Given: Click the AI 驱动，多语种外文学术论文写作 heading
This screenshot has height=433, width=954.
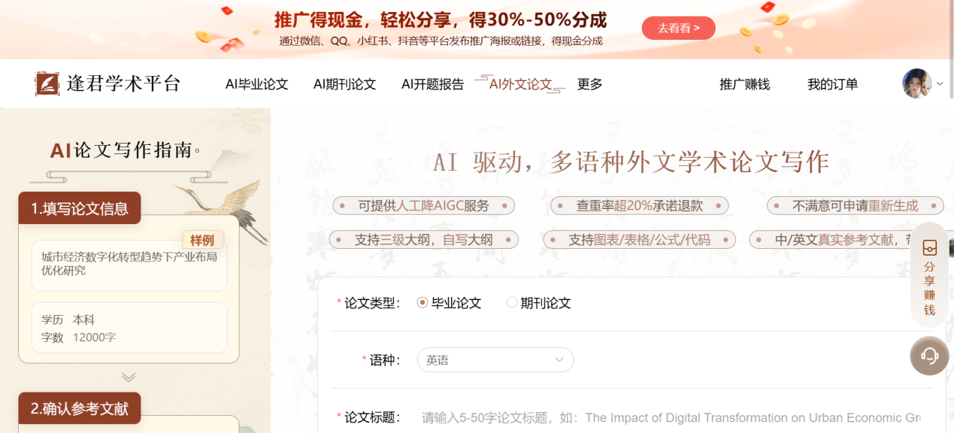Looking at the screenshot, I should (x=631, y=162).
